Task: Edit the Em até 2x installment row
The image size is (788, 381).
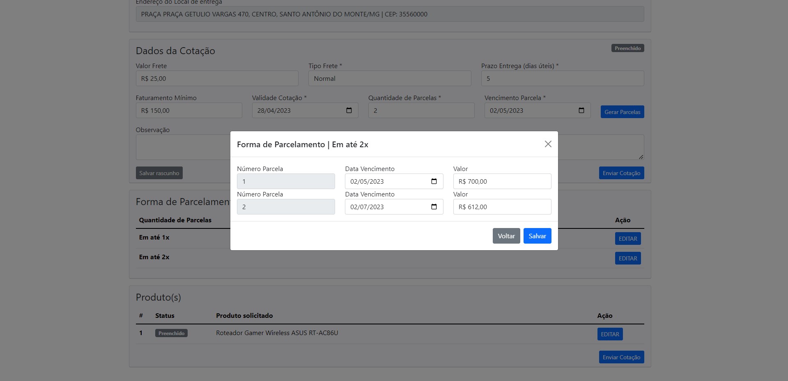Action: click(628, 258)
